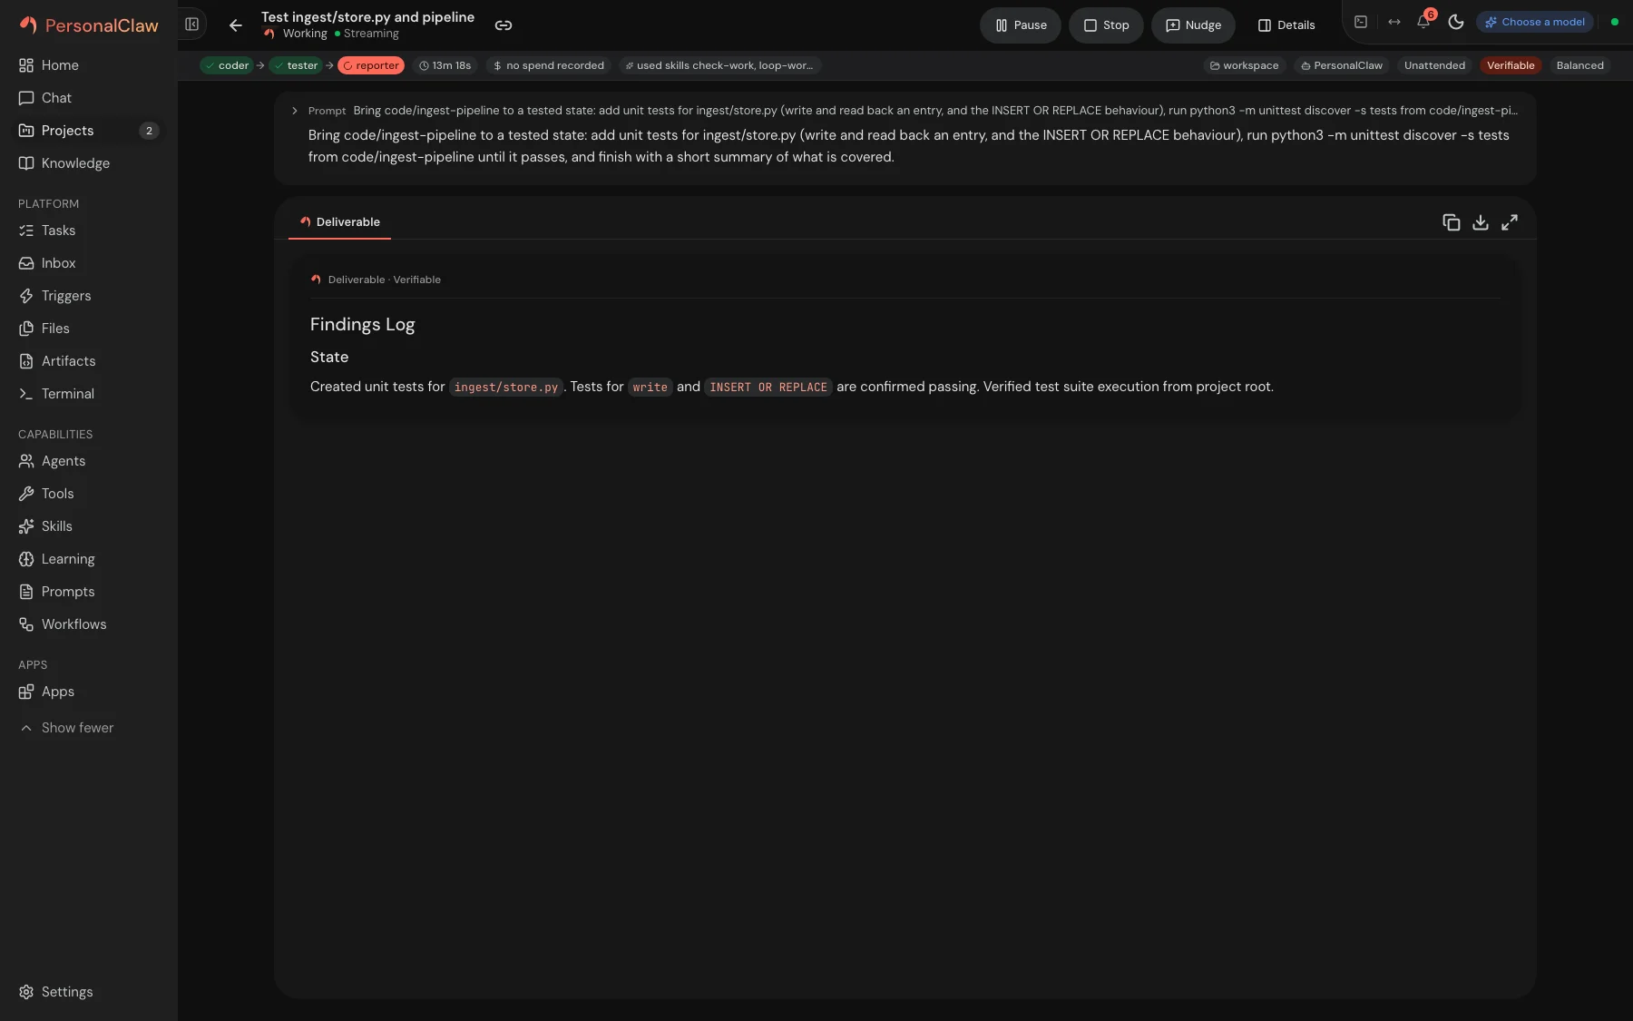Click the Verifiable mode chip
The width and height of the screenshot is (1633, 1021).
[x=1511, y=65]
